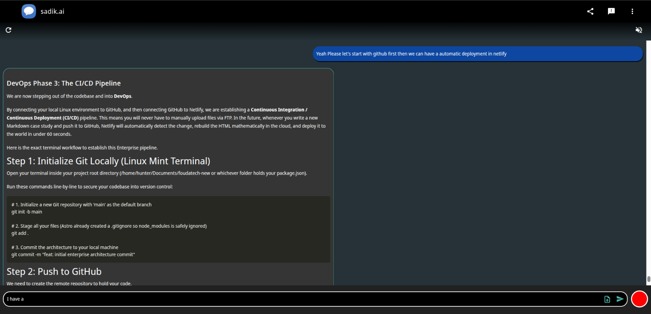Click the sadik.ai title text
Screen dimensions: 651x314
tap(52, 11)
